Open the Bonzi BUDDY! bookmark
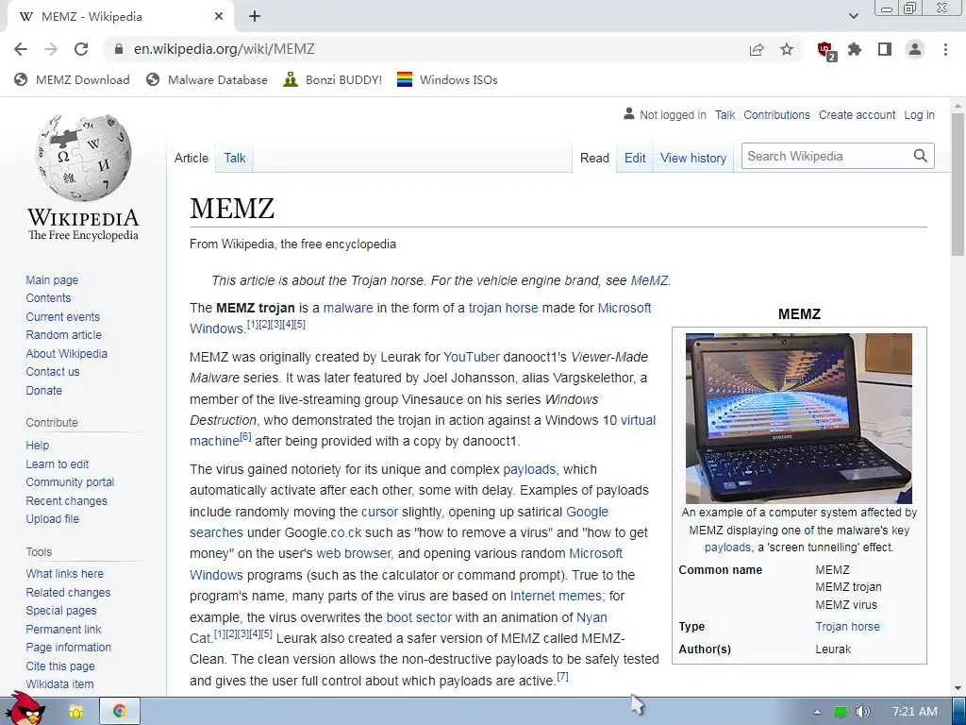966x725 pixels. click(333, 79)
